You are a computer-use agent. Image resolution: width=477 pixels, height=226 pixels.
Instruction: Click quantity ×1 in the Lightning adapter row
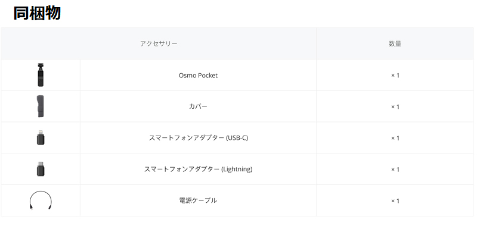[x=395, y=169]
